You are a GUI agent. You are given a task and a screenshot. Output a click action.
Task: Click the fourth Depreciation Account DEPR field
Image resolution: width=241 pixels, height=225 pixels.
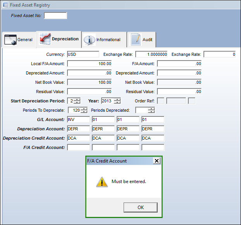click(x=153, y=129)
